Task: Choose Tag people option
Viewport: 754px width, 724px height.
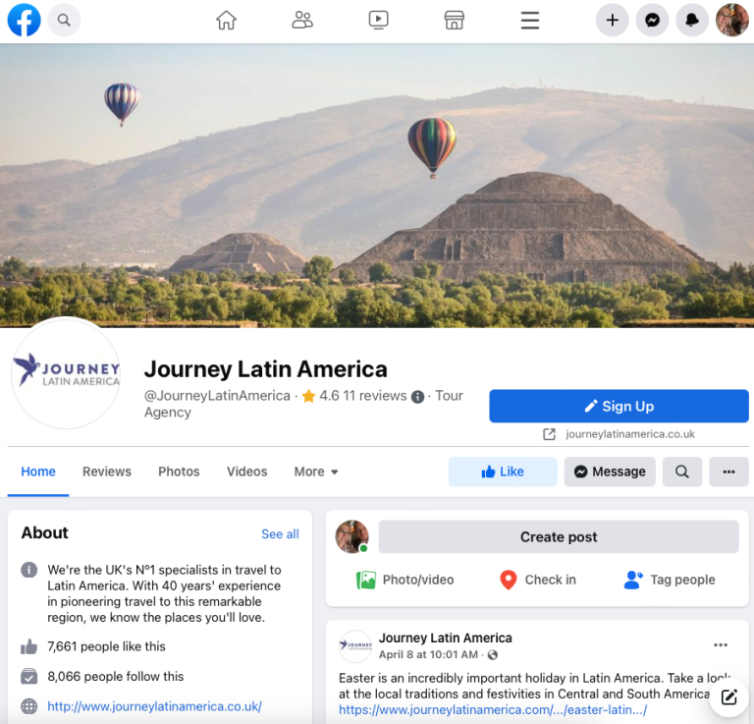Action: click(x=670, y=580)
